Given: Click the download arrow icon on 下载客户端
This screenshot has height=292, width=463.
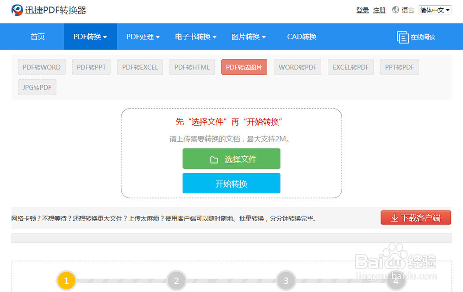Looking at the screenshot, I should (x=396, y=217).
